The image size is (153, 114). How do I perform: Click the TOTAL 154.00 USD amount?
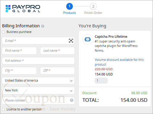(134, 100)
